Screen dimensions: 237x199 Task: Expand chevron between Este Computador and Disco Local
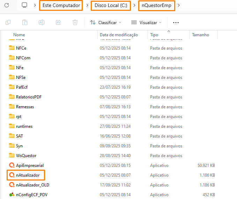coord(87,5)
